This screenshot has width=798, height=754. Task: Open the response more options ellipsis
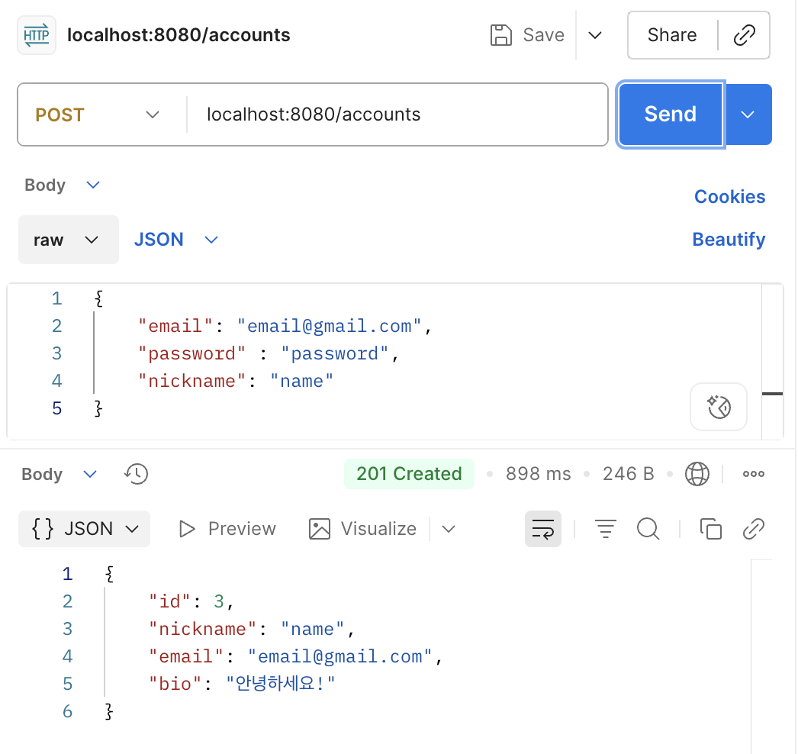(753, 474)
